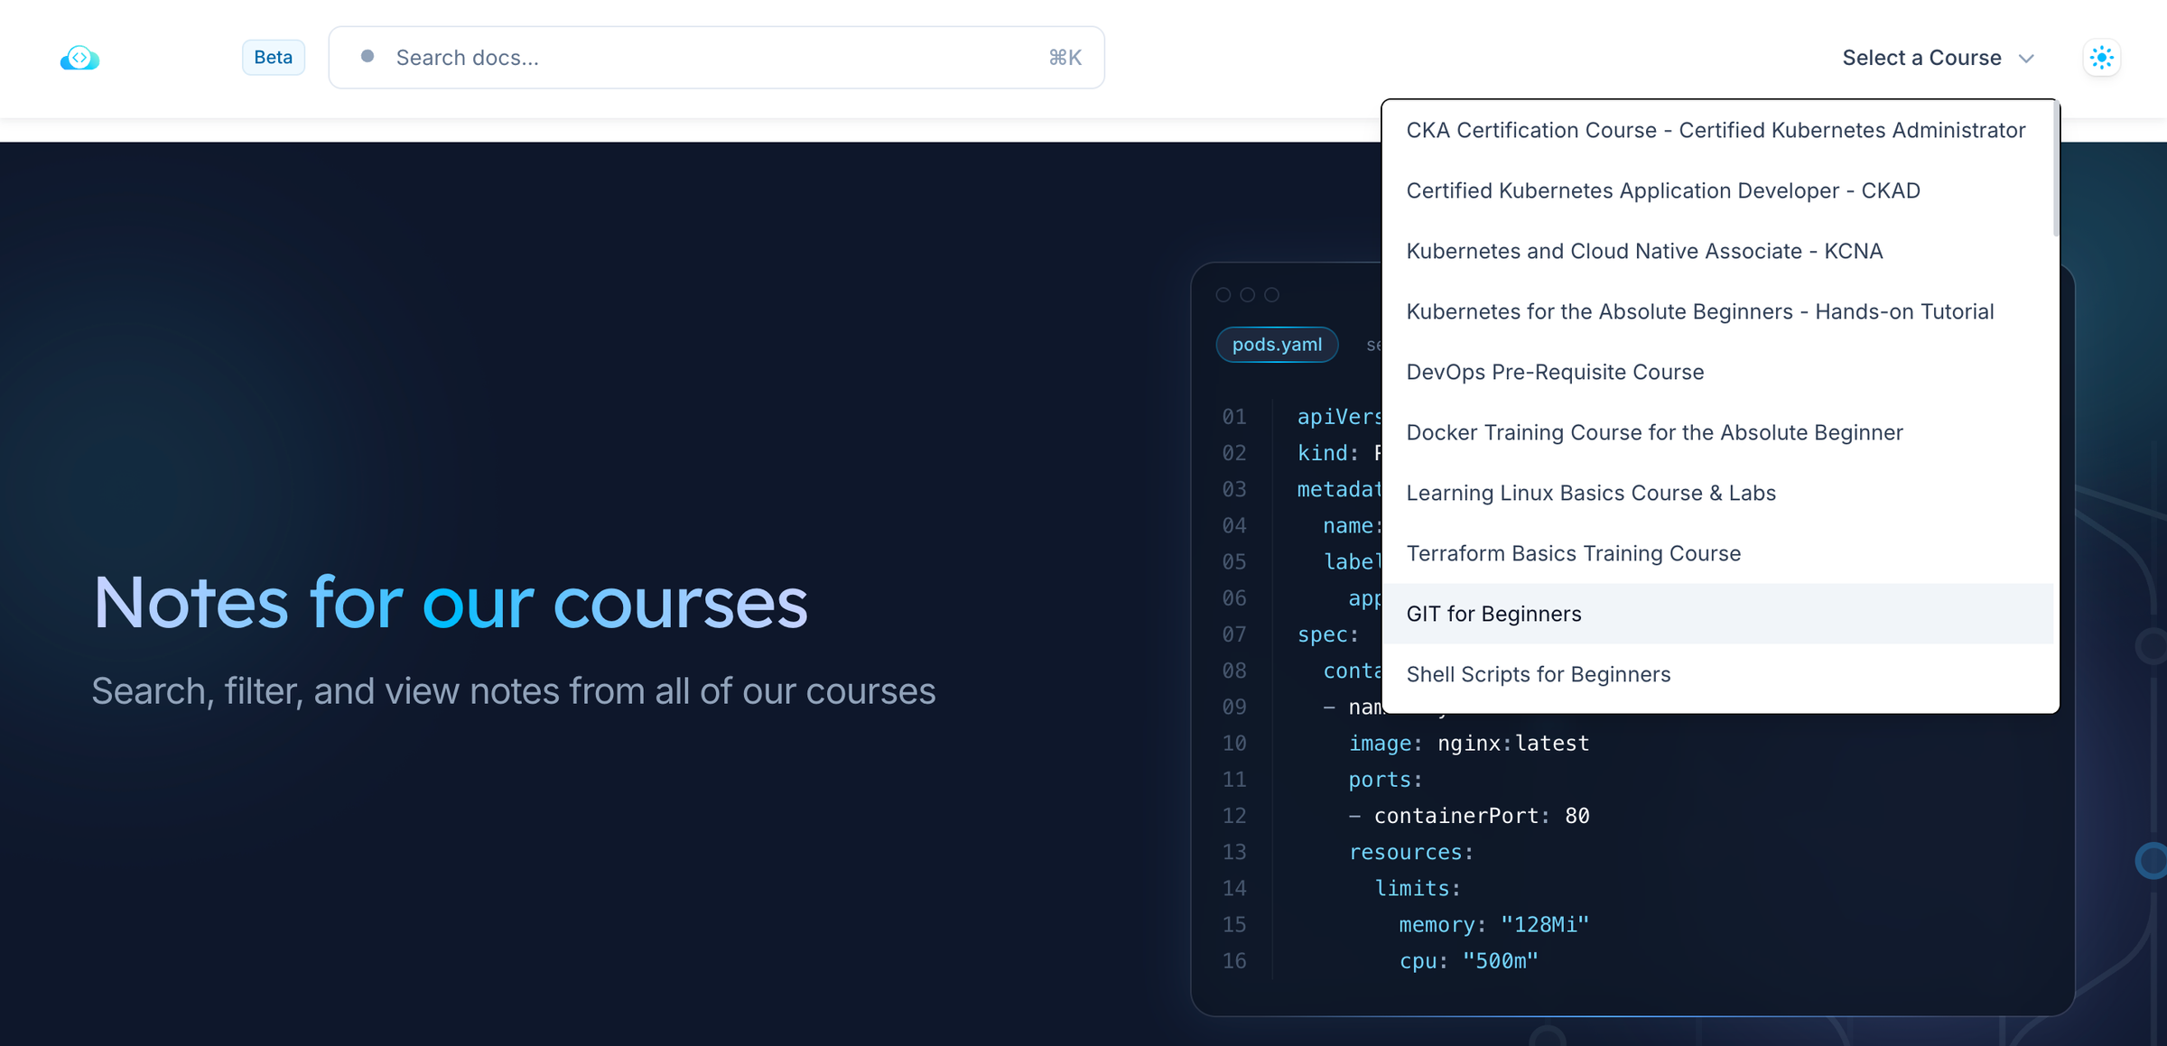The image size is (2167, 1046).
Task: Select Terraform Basics Training Course
Action: click(1574, 553)
